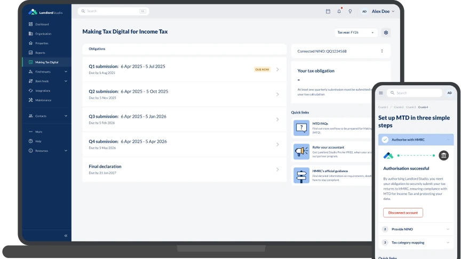This screenshot has width=461, height=259.
Task: Click Crumb 3 breadcrumb on mobile
Action: coord(411,107)
